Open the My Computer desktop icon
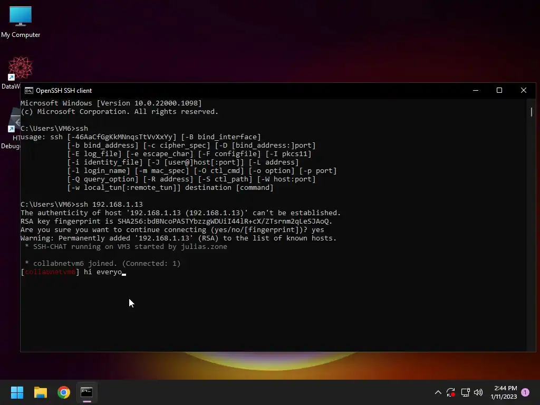540x405 pixels. pyautogui.click(x=21, y=21)
